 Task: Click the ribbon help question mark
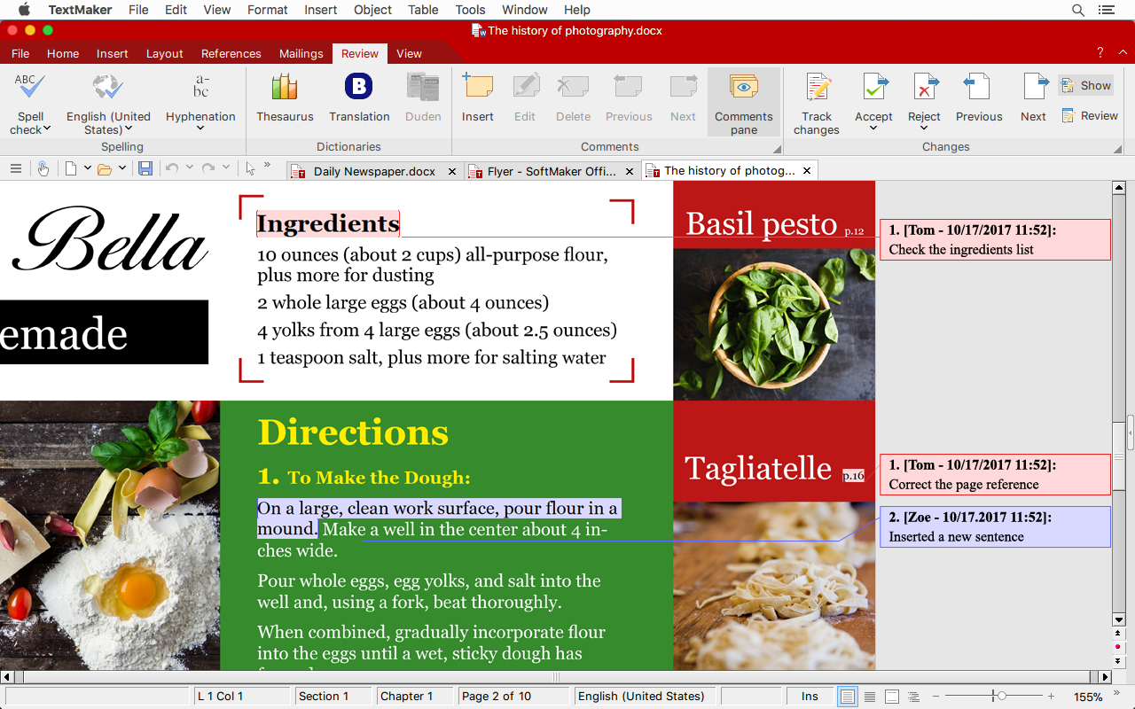1100,52
